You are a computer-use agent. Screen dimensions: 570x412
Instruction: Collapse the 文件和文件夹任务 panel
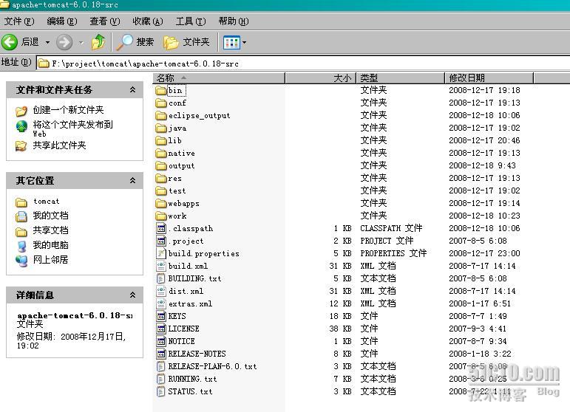point(132,89)
